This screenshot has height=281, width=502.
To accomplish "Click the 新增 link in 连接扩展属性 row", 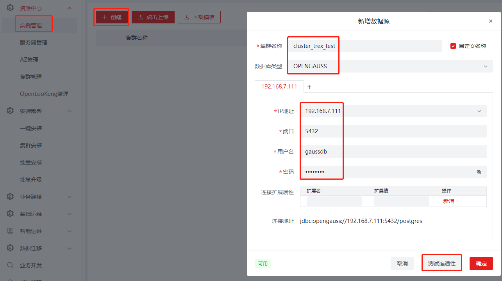I will [448, 200].
